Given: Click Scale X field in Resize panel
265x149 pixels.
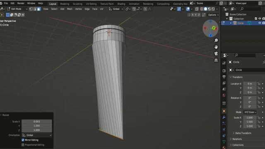Looking at the screenshot, I should pos(37,121).
